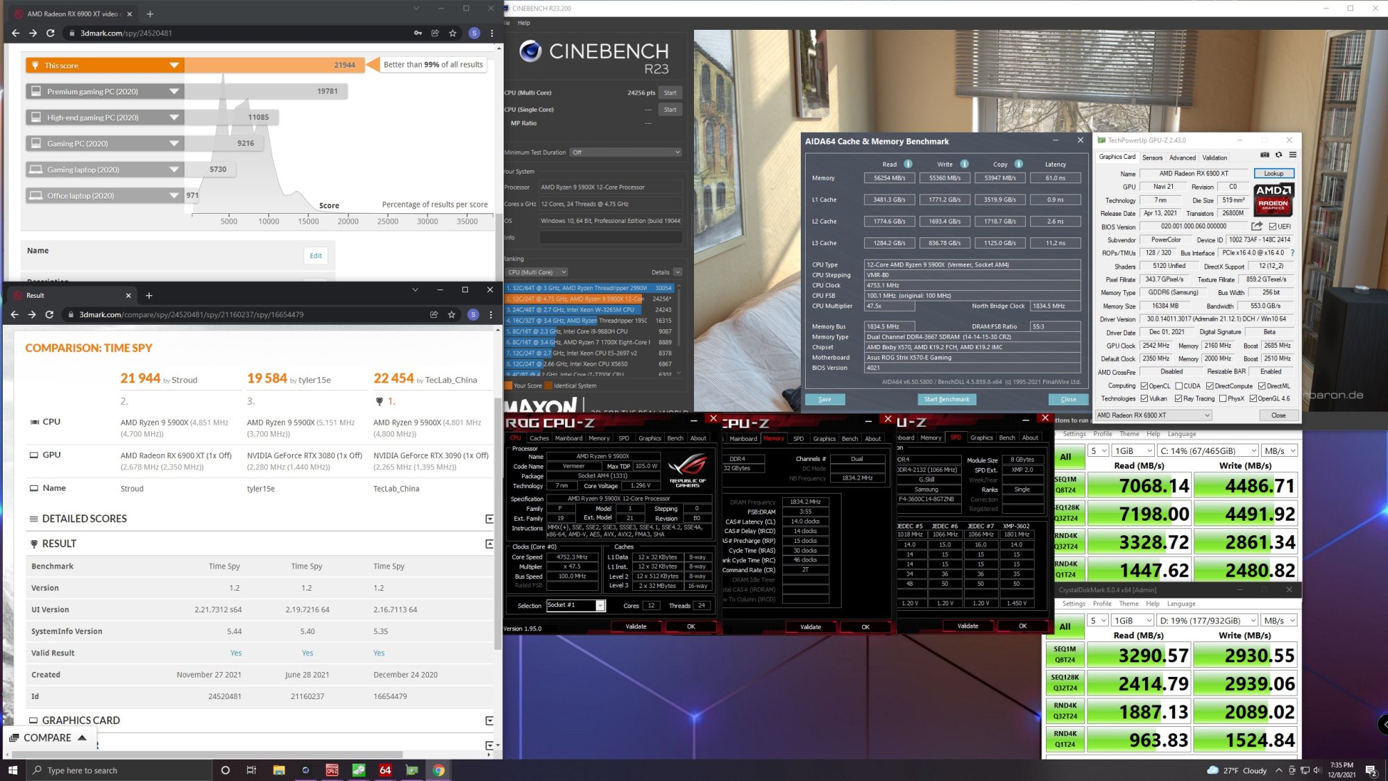Toggle the CUDA checkbox

click(x=1178, y=386)
